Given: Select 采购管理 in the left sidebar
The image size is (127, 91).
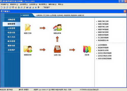Looking at the screenshot, I should click(x=11, y=20).
